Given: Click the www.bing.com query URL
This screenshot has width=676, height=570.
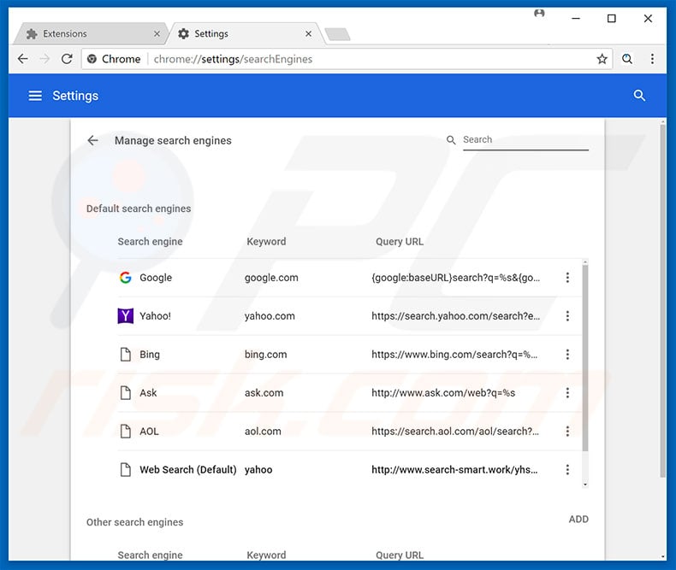Looking at the screenshot, I should (x=454, y=355).
